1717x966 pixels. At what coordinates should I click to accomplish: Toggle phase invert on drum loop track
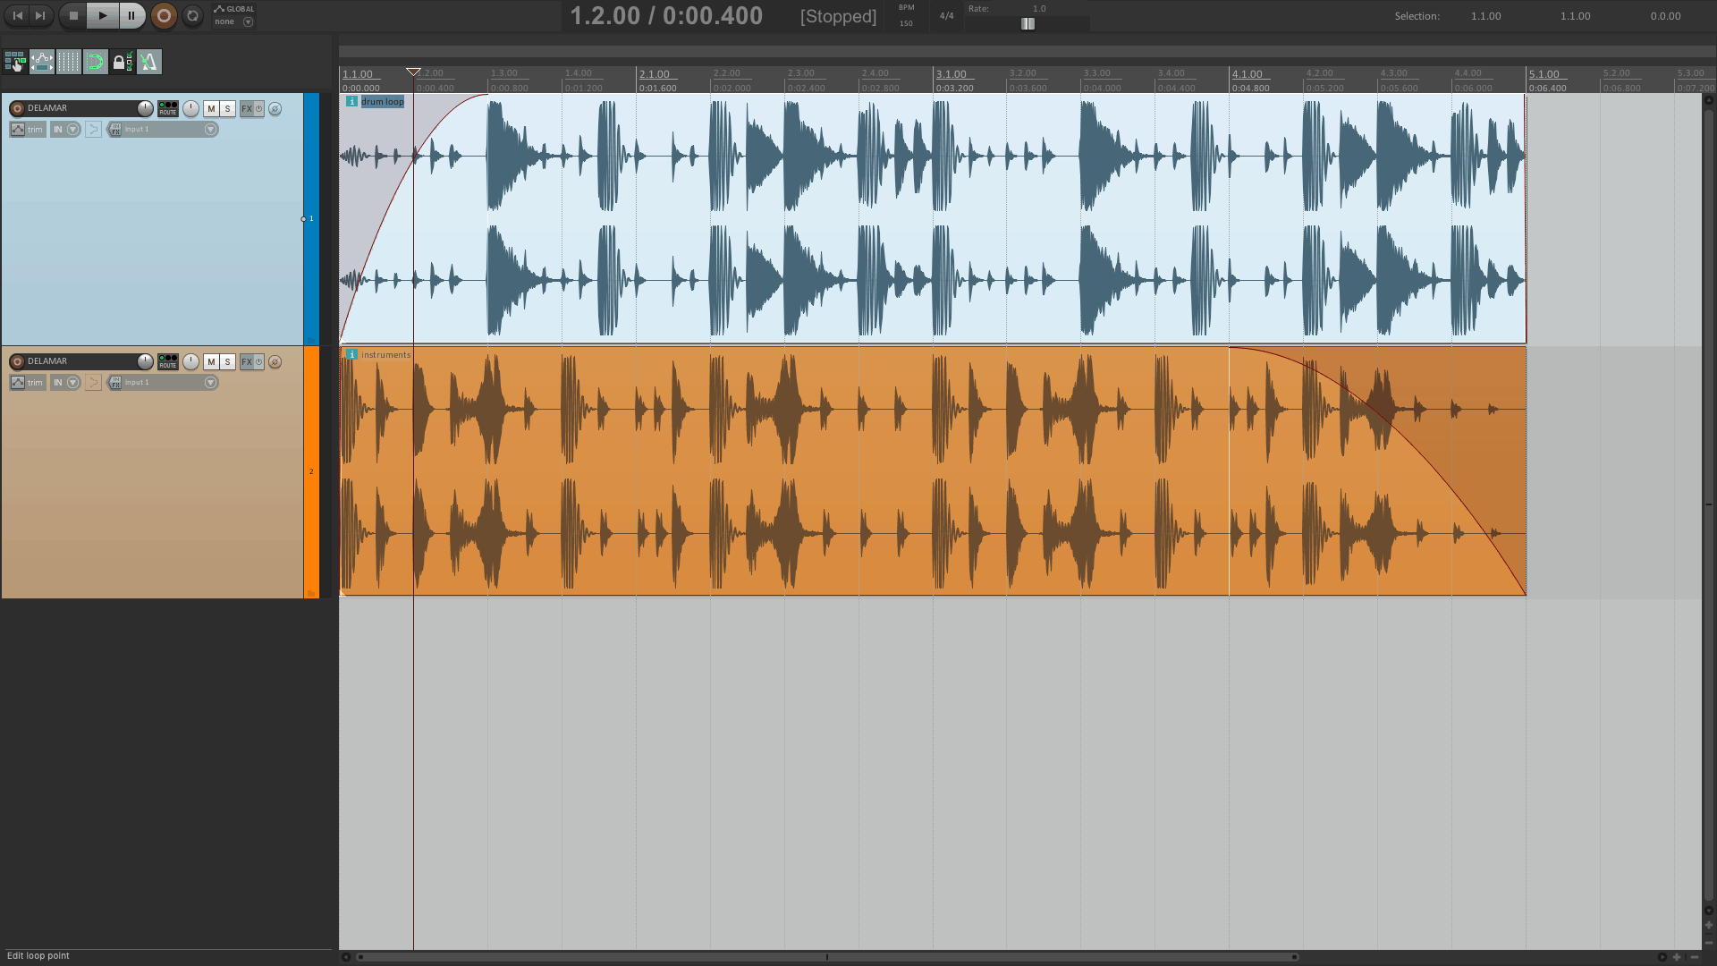tap(275, 108)
